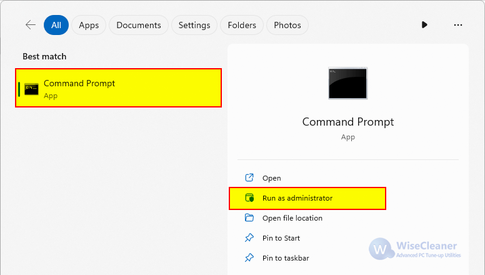Click the pin icon beside Pin to taskbar

tap(249, 257)
